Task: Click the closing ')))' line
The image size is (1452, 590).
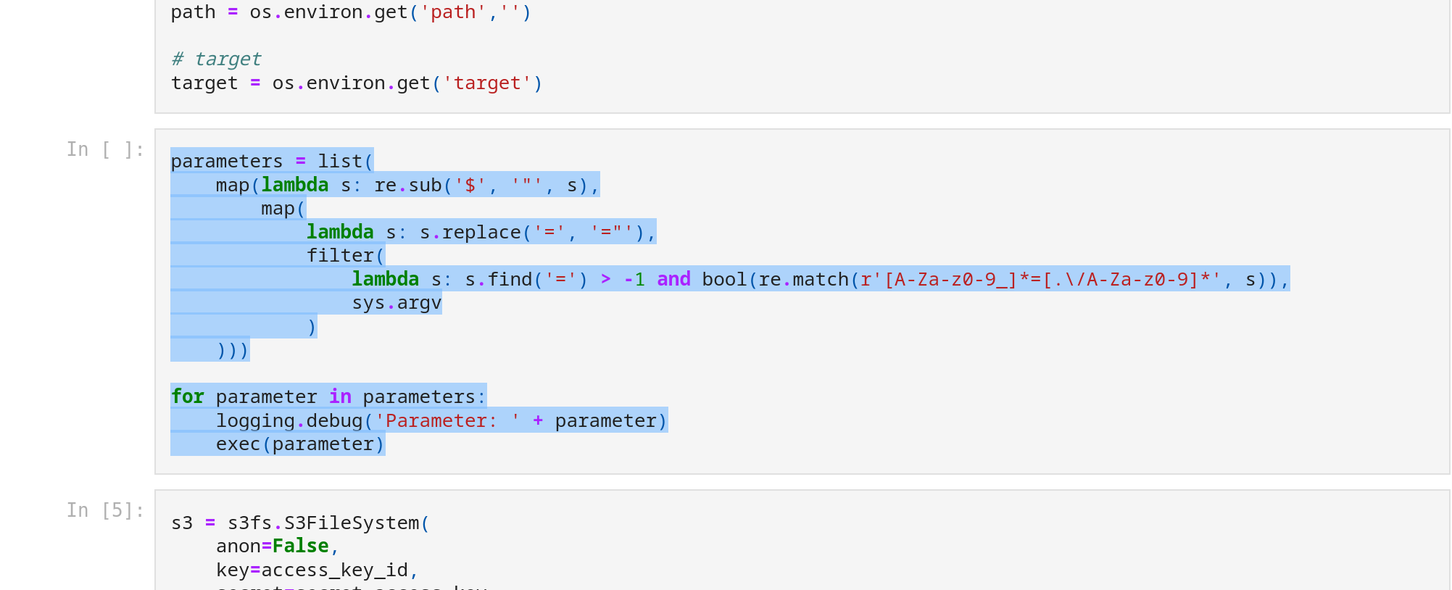Action: pos(233,350)
